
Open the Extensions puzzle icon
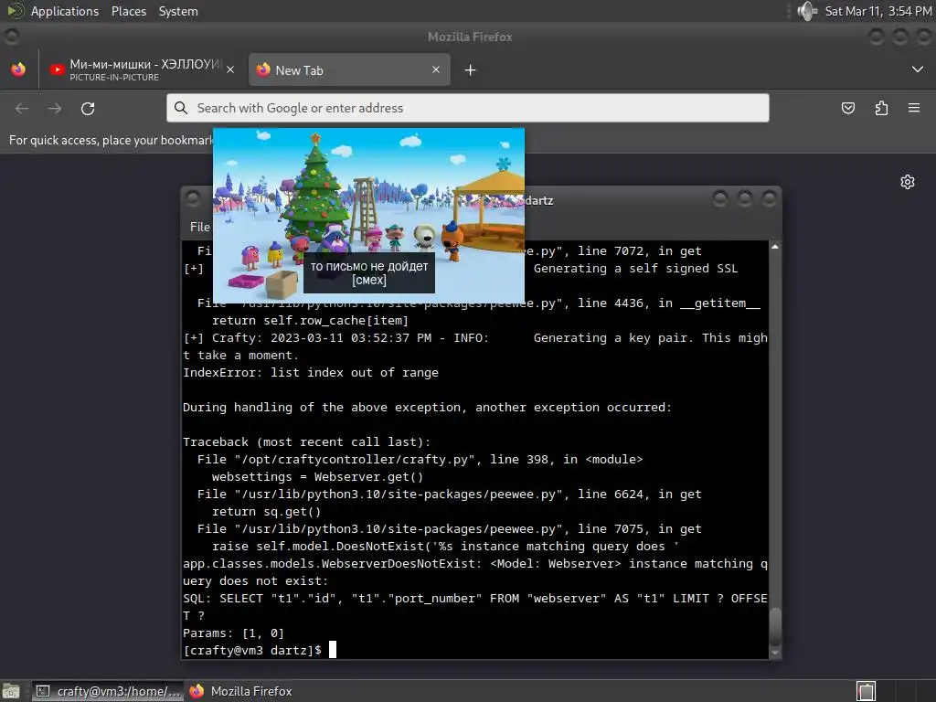(x=881, y=108)
